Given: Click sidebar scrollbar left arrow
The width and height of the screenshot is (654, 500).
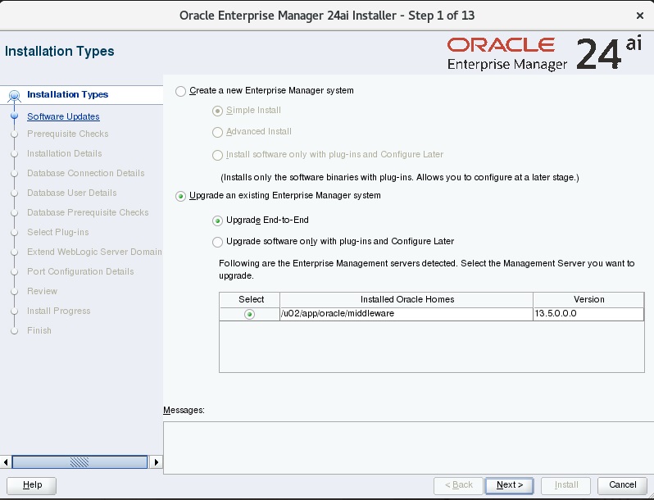Looking at the screenshot, I should pyautogui.click(x=6, y=462).
